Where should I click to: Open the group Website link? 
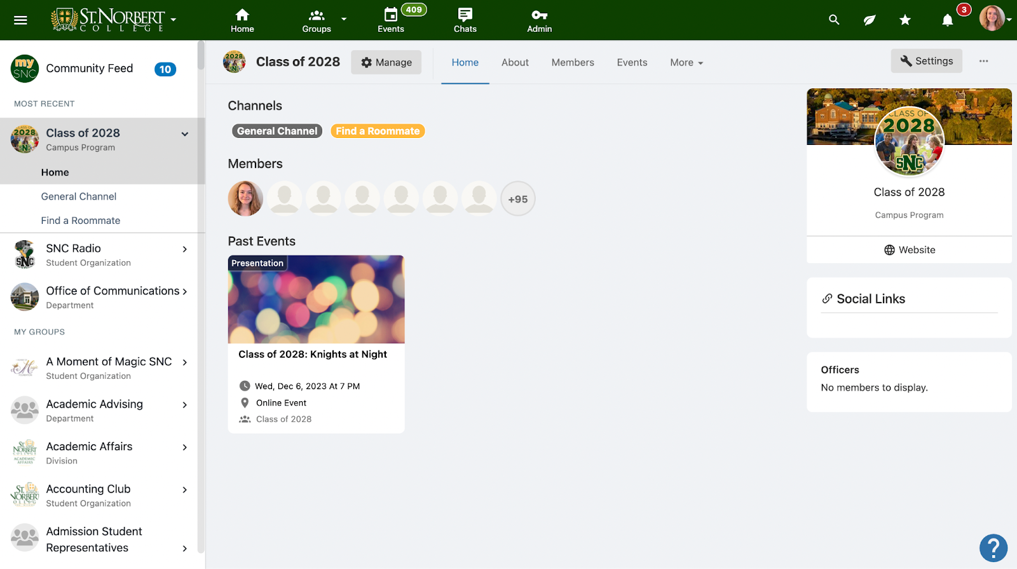coord(909,250)
